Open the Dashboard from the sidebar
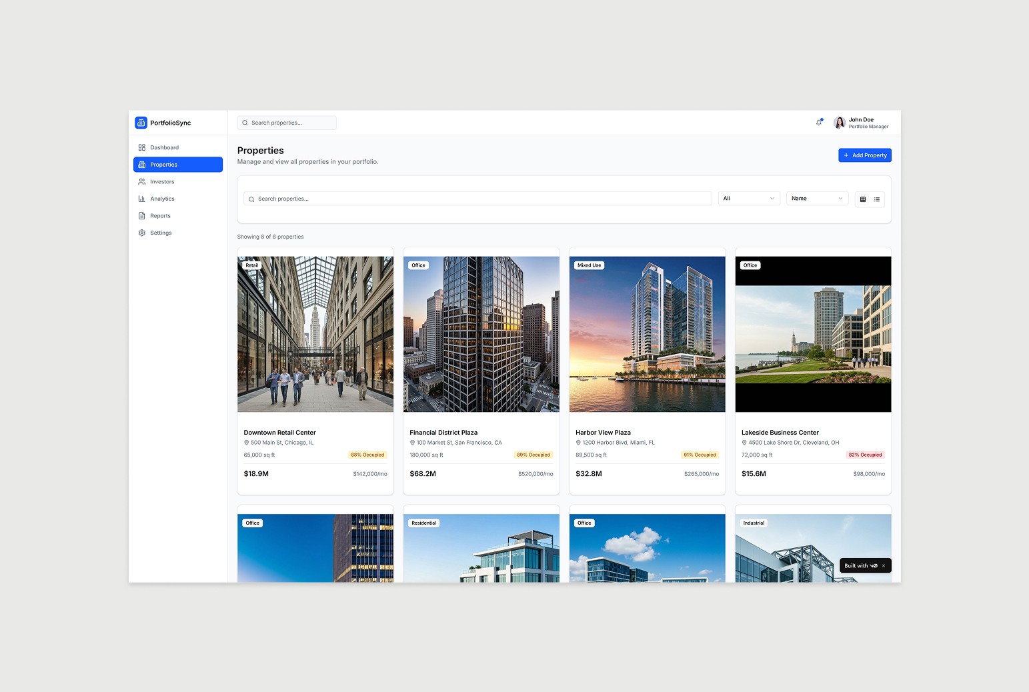Image resolution: width=1029 pixels, height=692 pixels. (163, 147)
